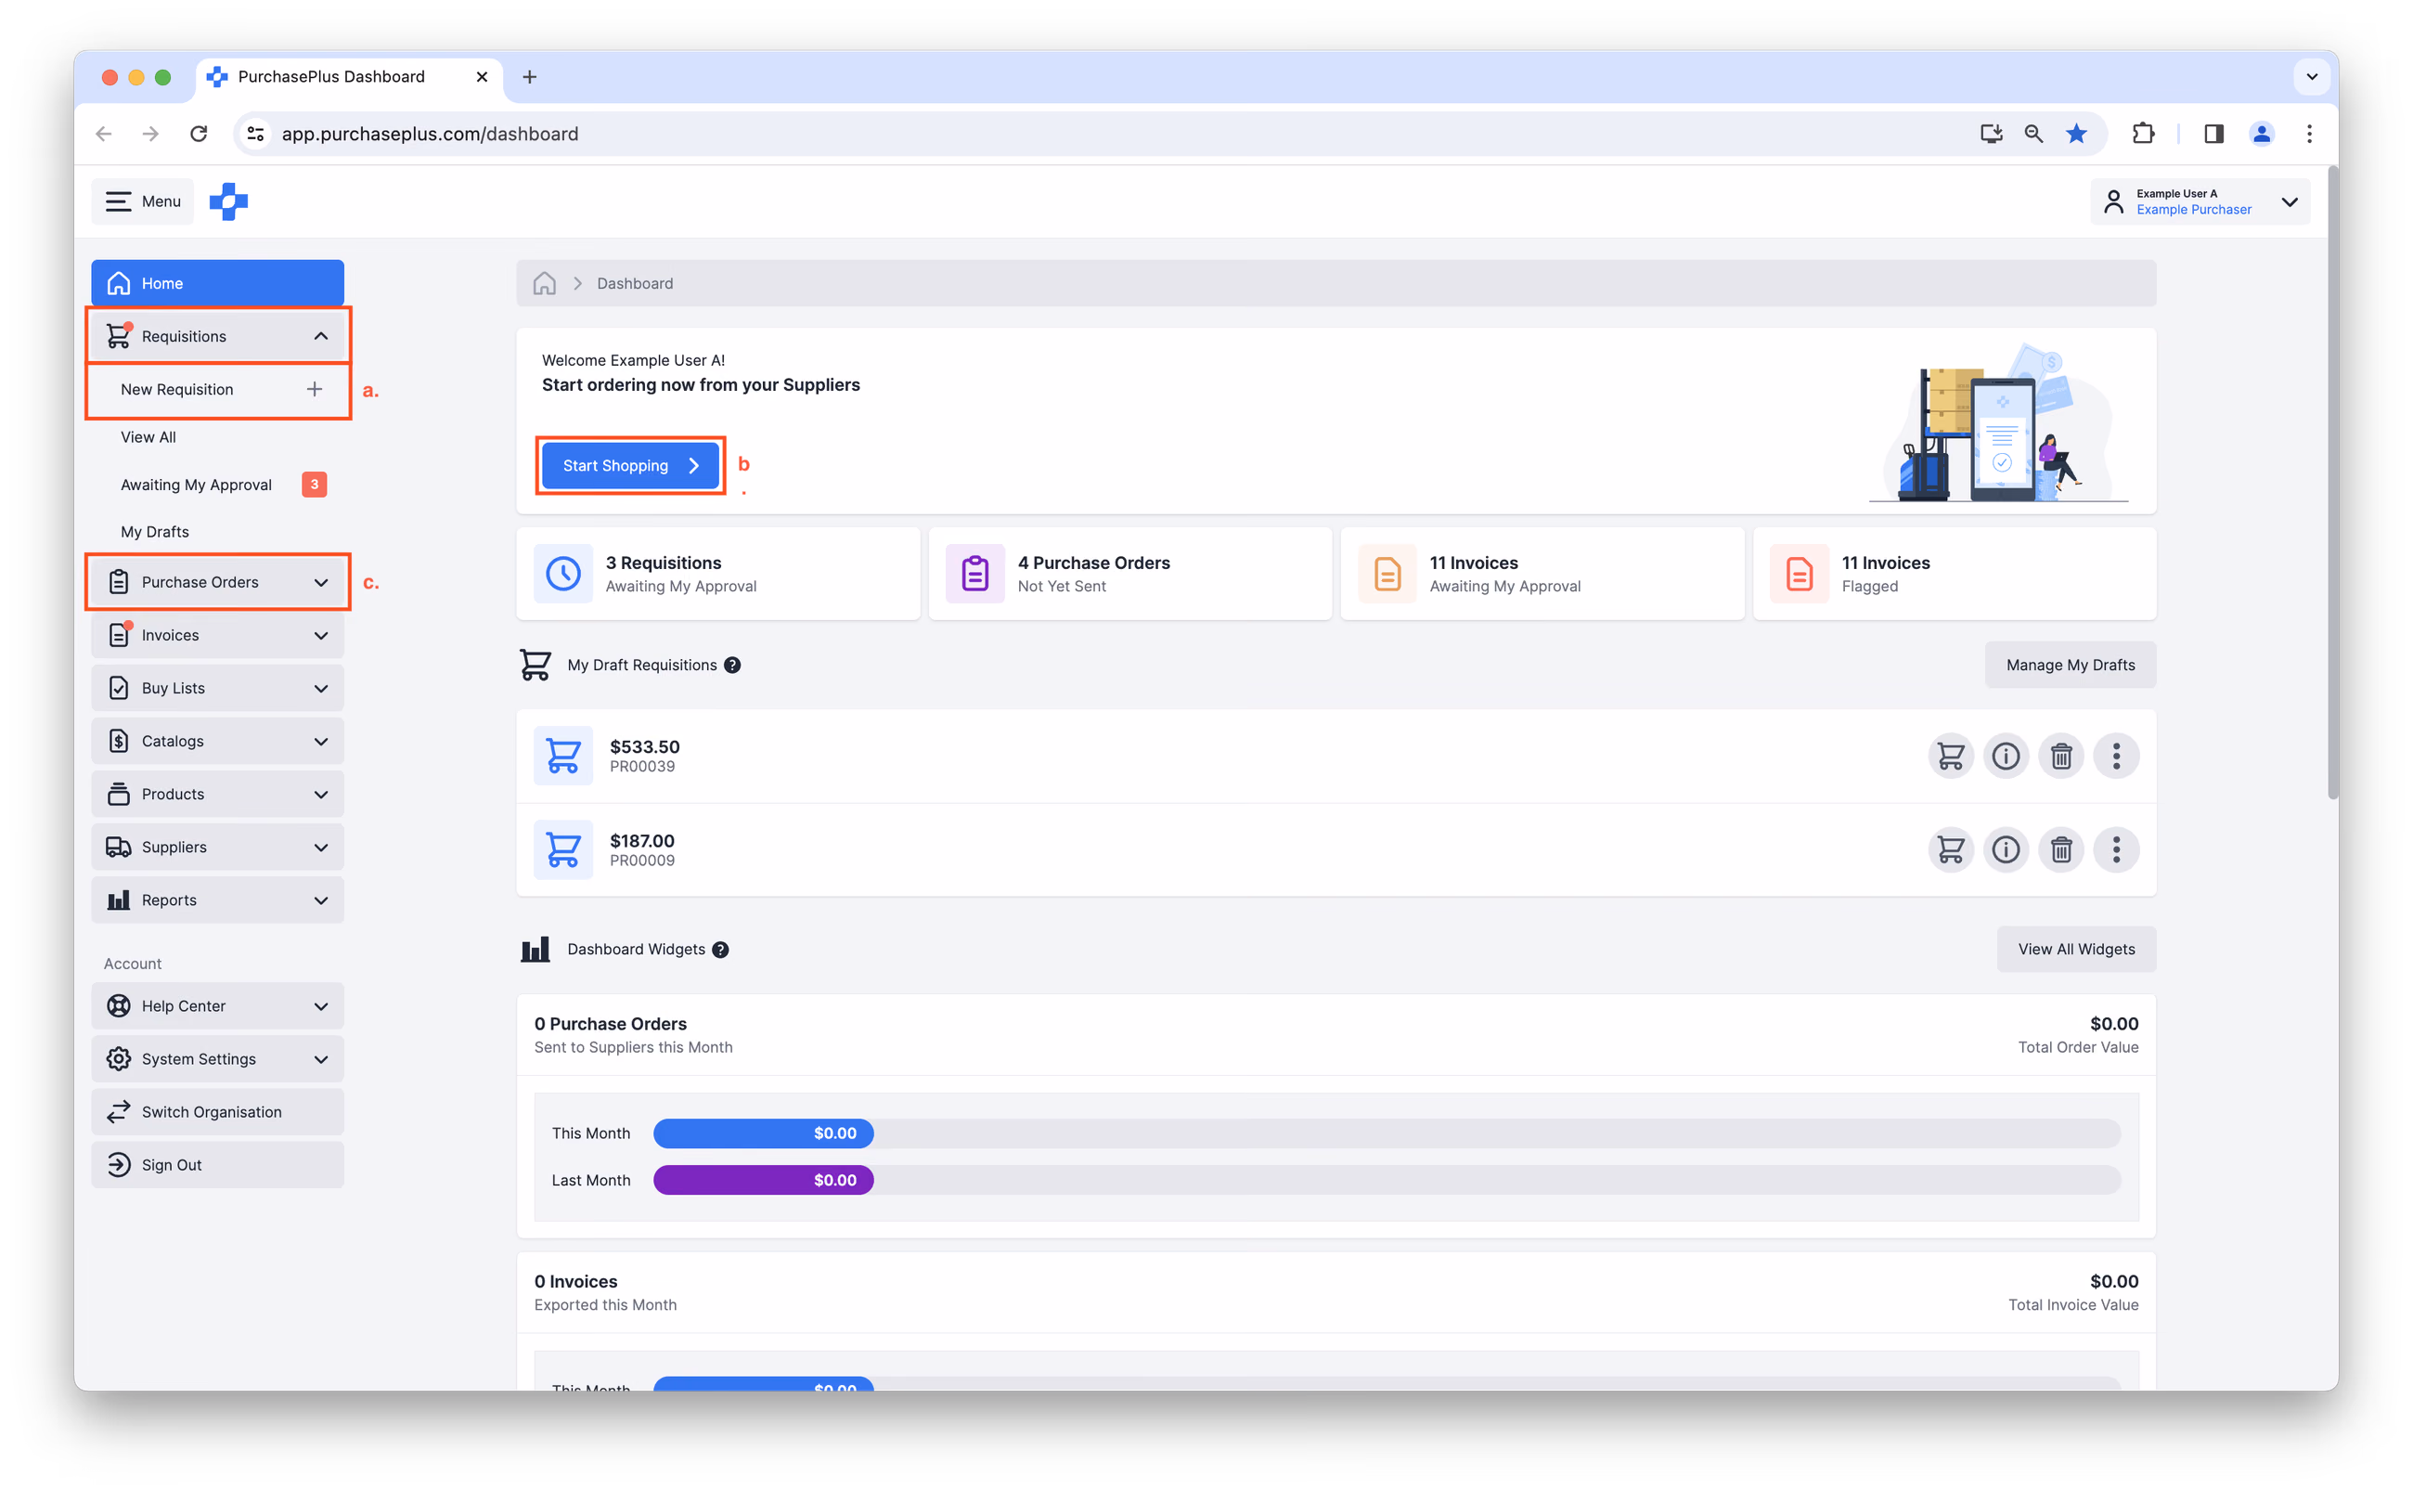2413x1489 pixels.
Task: Open more options for PR00009
Action: [x=2115, y=850]
